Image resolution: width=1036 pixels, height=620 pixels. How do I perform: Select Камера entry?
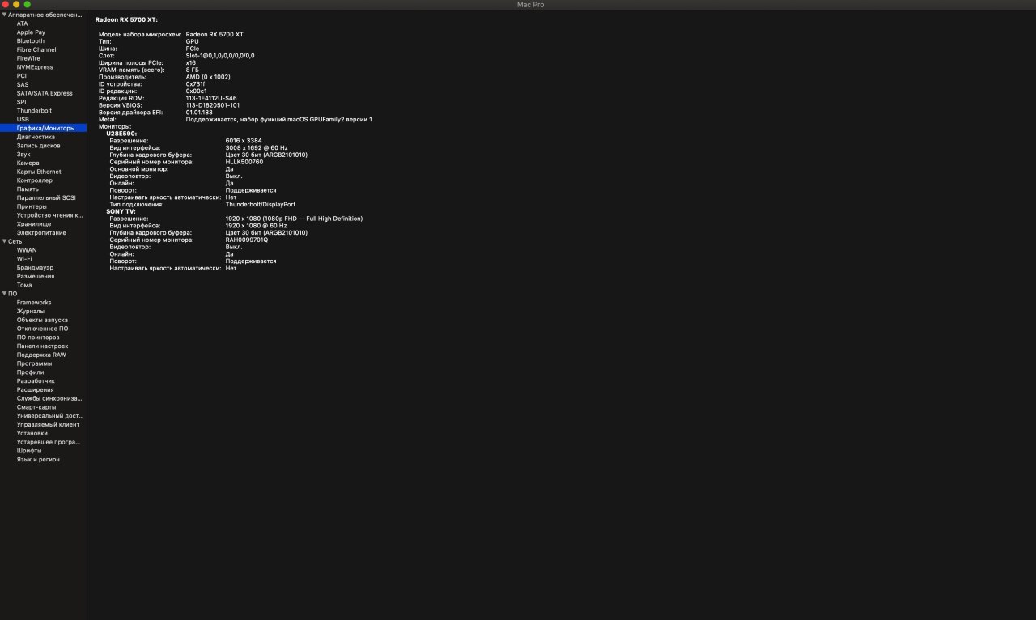(28, 163)
